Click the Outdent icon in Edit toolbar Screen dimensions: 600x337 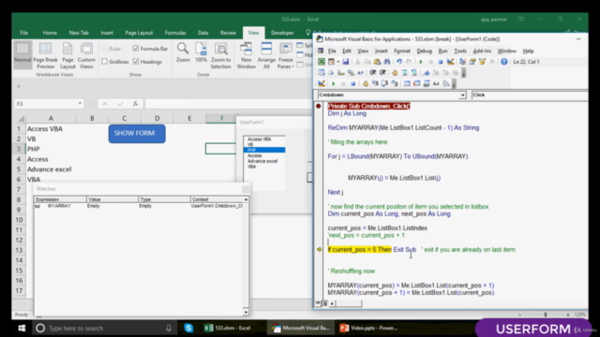click(x=382, y=73)
